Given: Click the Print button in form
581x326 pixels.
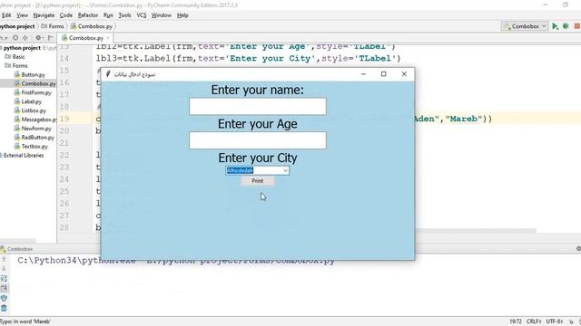Looking at the screenshot, I should pos(258,181).
